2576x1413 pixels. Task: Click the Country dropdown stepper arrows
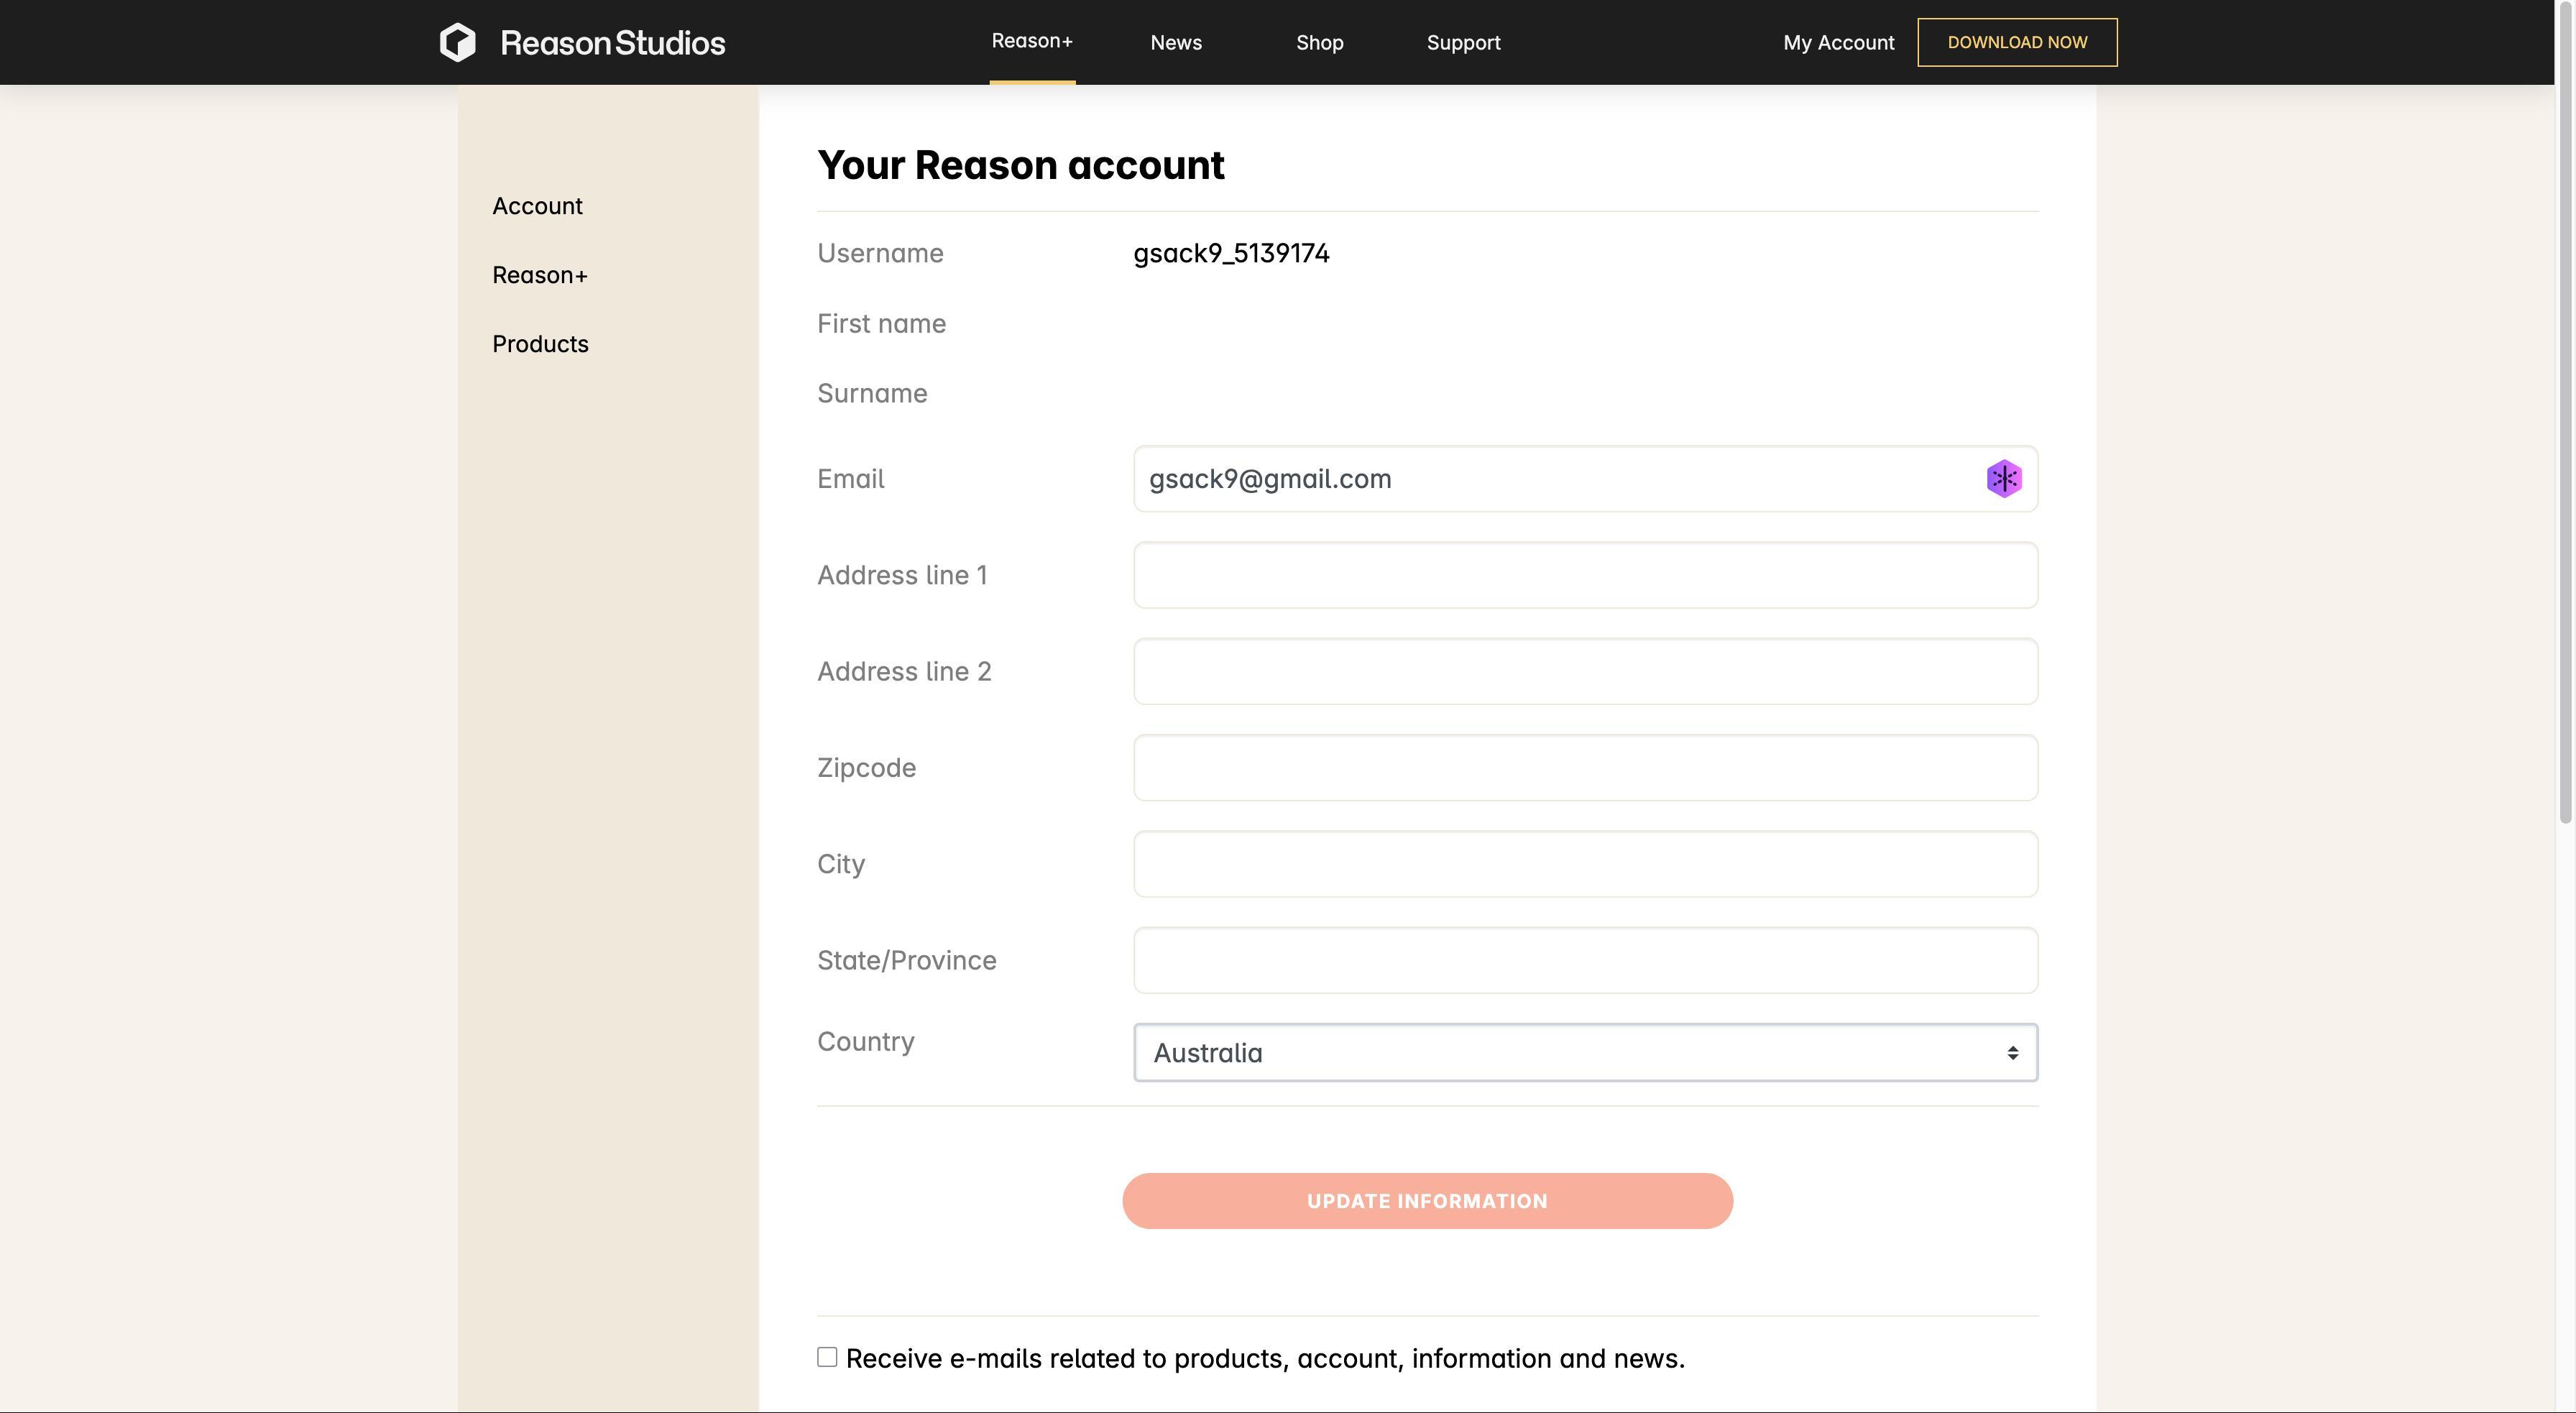point(2012,1052)
